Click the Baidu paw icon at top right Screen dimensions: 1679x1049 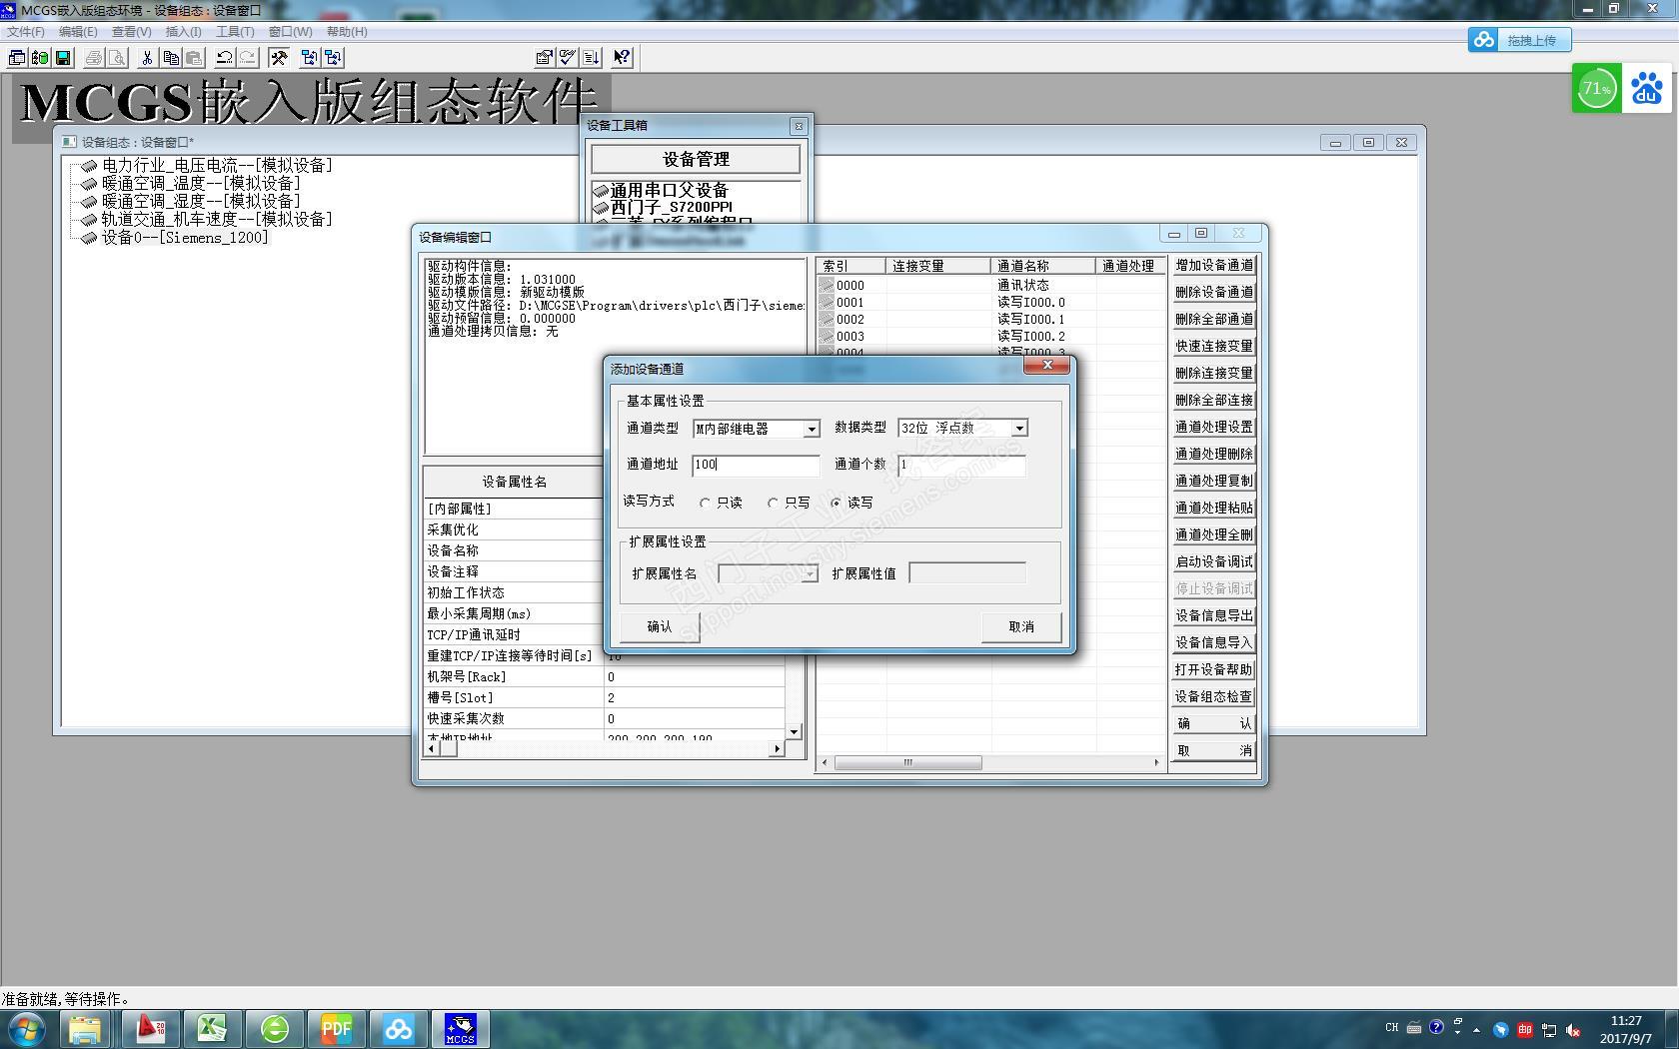pyautogui.click(x=1647, y=88)
